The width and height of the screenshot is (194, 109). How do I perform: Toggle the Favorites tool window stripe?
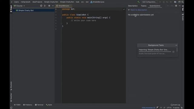click(x=11, y=97)
